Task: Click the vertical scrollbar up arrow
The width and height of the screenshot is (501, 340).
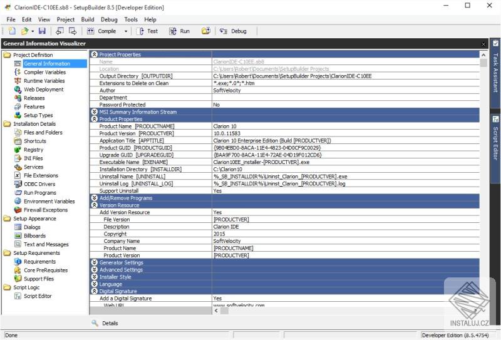Action: tap(483, 54)
